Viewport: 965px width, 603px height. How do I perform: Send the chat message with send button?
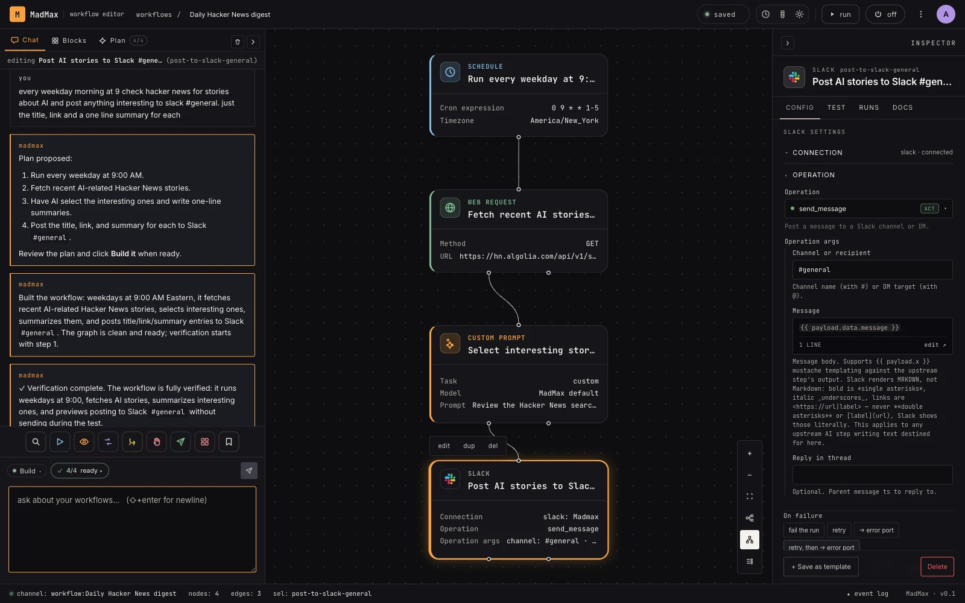point(249,471)
